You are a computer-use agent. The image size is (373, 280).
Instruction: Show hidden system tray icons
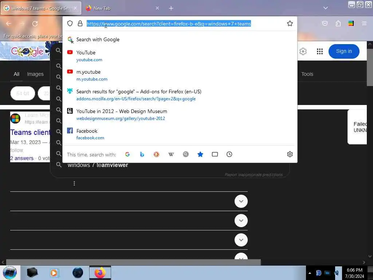point(310,273)
